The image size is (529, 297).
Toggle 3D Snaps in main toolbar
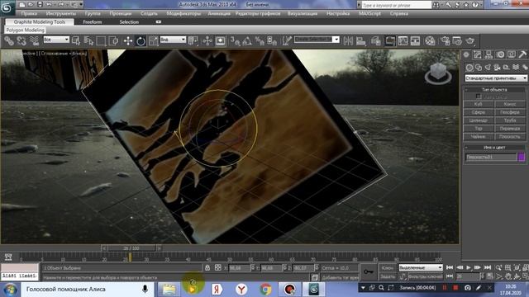pos(235,41)
